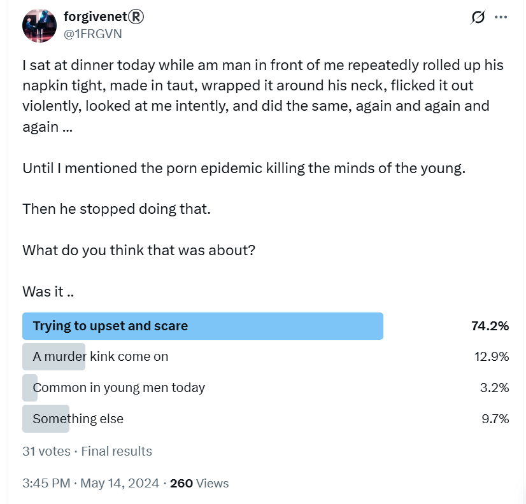Viewport: 526px width, 504px height.
Task: Click the forgivenet profile avatar
Action: (39, 26)
